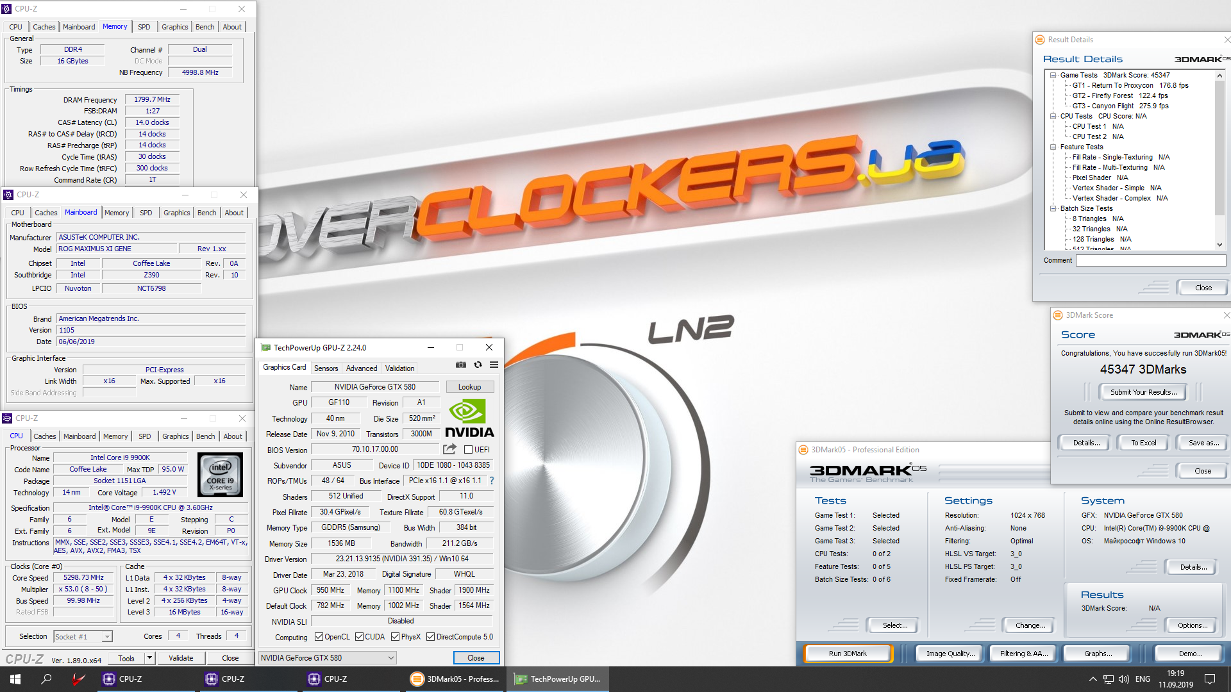Click the Bus Interface question mark help

492,481
